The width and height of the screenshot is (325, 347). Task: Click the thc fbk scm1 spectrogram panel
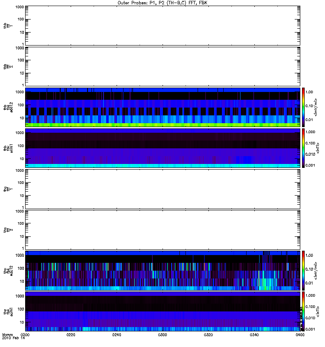pyautogui.click(x=162, y=311)
